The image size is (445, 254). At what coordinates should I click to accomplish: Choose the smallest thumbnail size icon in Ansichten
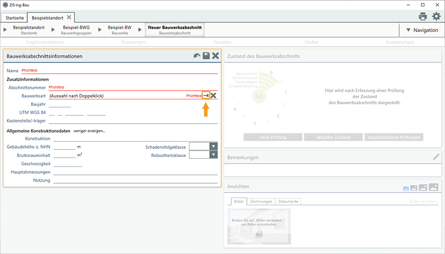point(406,188)
